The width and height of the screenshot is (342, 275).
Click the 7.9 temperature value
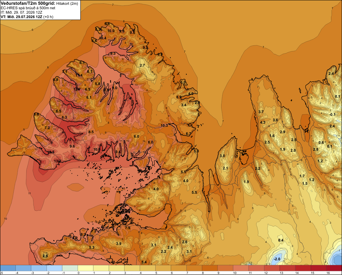coord(128,228)
